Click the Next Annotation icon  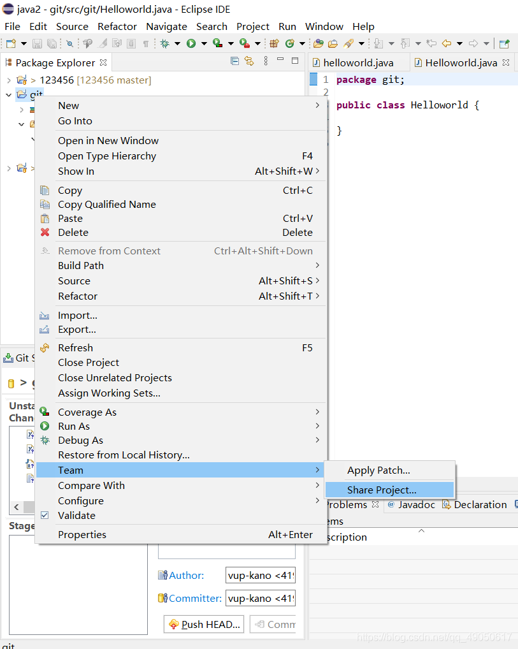pos(378,43)
